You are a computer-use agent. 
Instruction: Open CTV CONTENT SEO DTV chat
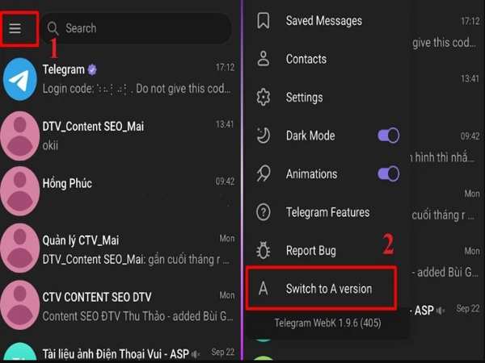[120, 306]
